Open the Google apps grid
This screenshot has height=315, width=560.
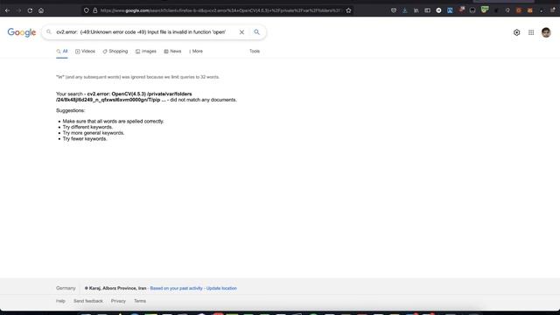[x=531, y=32]
